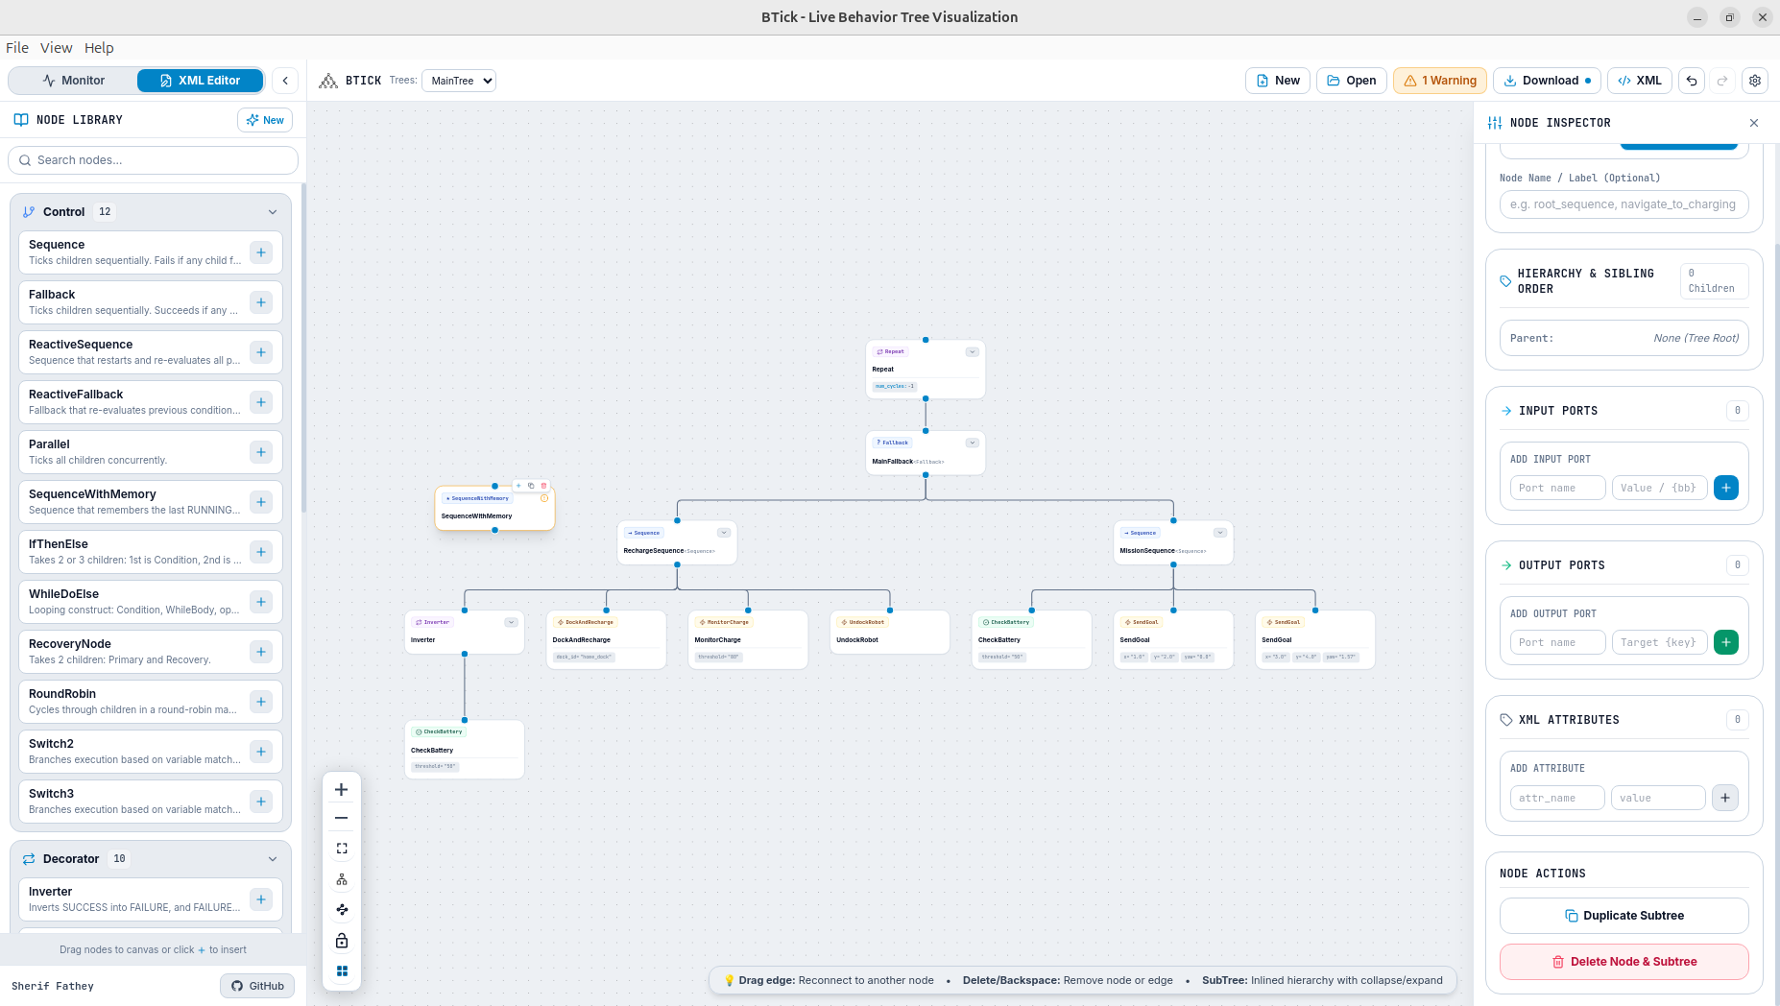Open the XML view button
This screenshot has width=1780, height=1006.
1640,81
